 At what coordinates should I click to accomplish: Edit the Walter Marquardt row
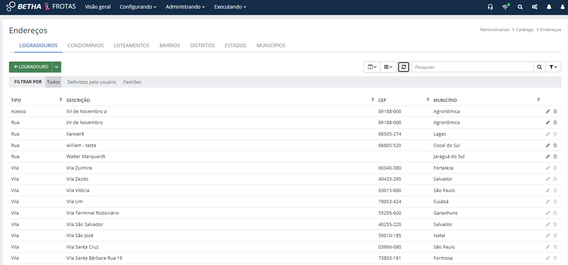pyautogui.click(x=548, y=157)
